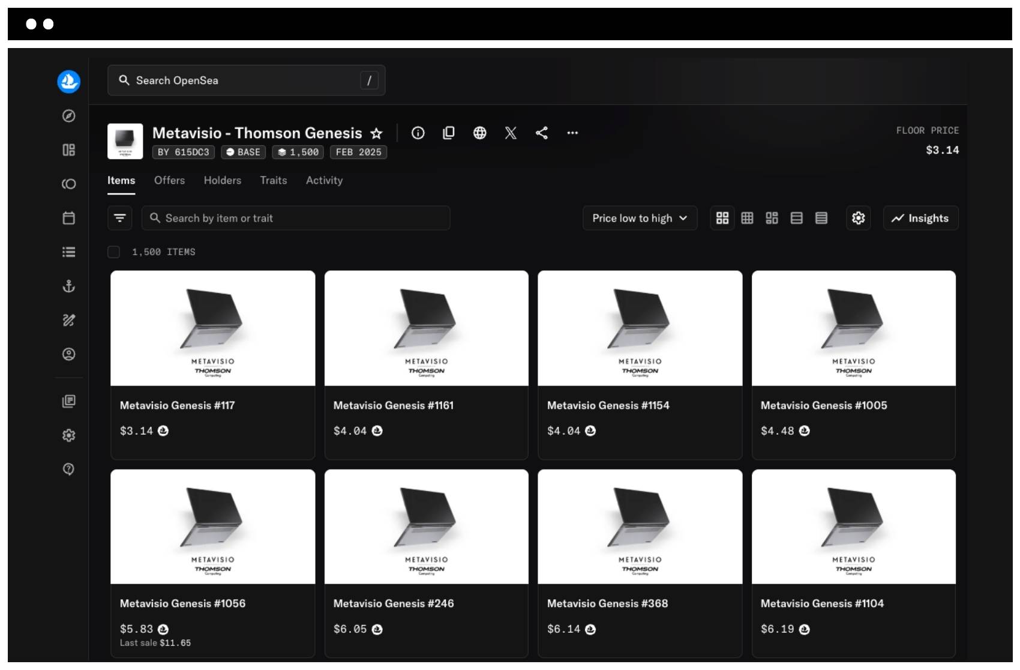
Task: Select the $6.14 price on #368
Action: (564, 629)
